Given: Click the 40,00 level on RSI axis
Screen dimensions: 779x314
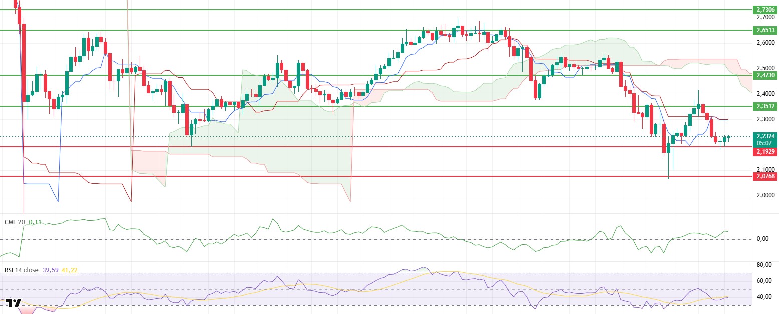Looking at the screenshot, I should [x=763, y=297].
